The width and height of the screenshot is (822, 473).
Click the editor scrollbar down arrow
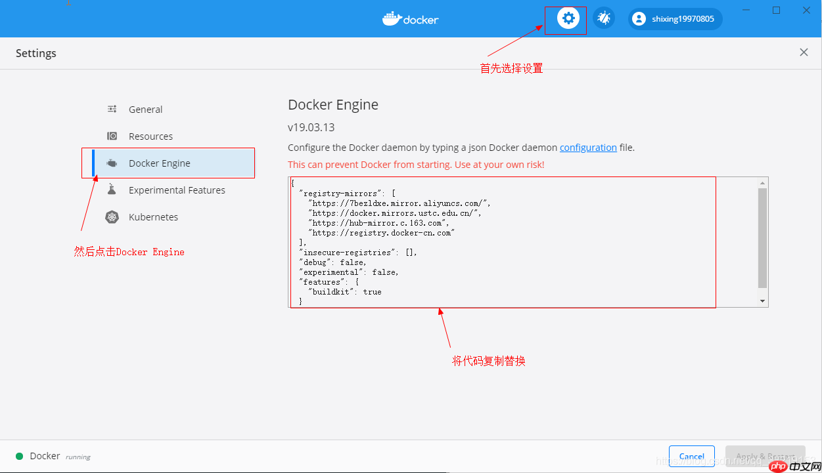(762, 300)
